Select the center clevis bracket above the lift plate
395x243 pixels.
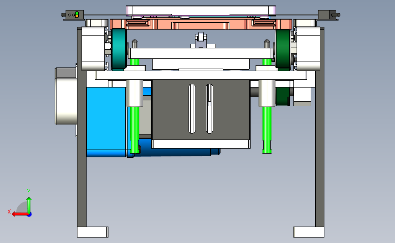point(201,40)
